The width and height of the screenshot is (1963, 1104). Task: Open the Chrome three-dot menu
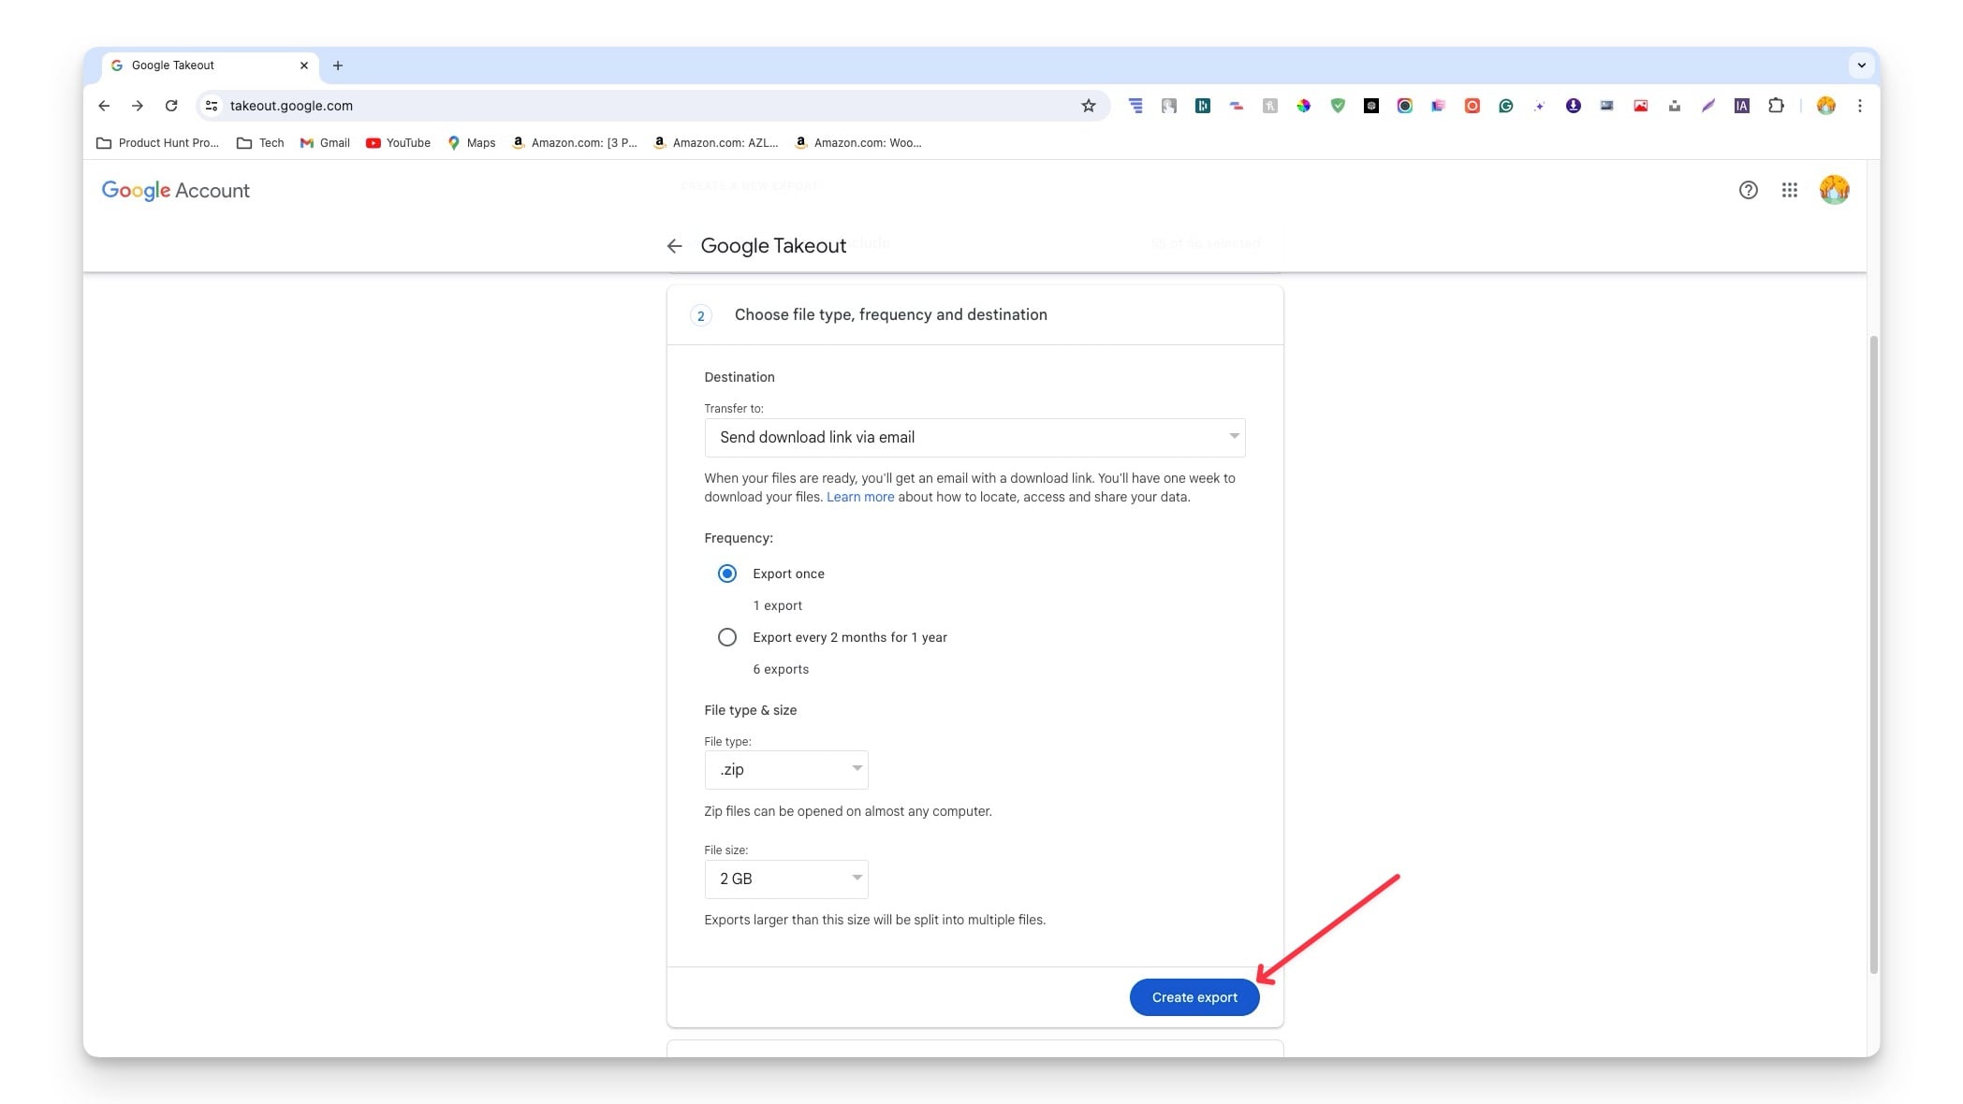coord(1860,106)
